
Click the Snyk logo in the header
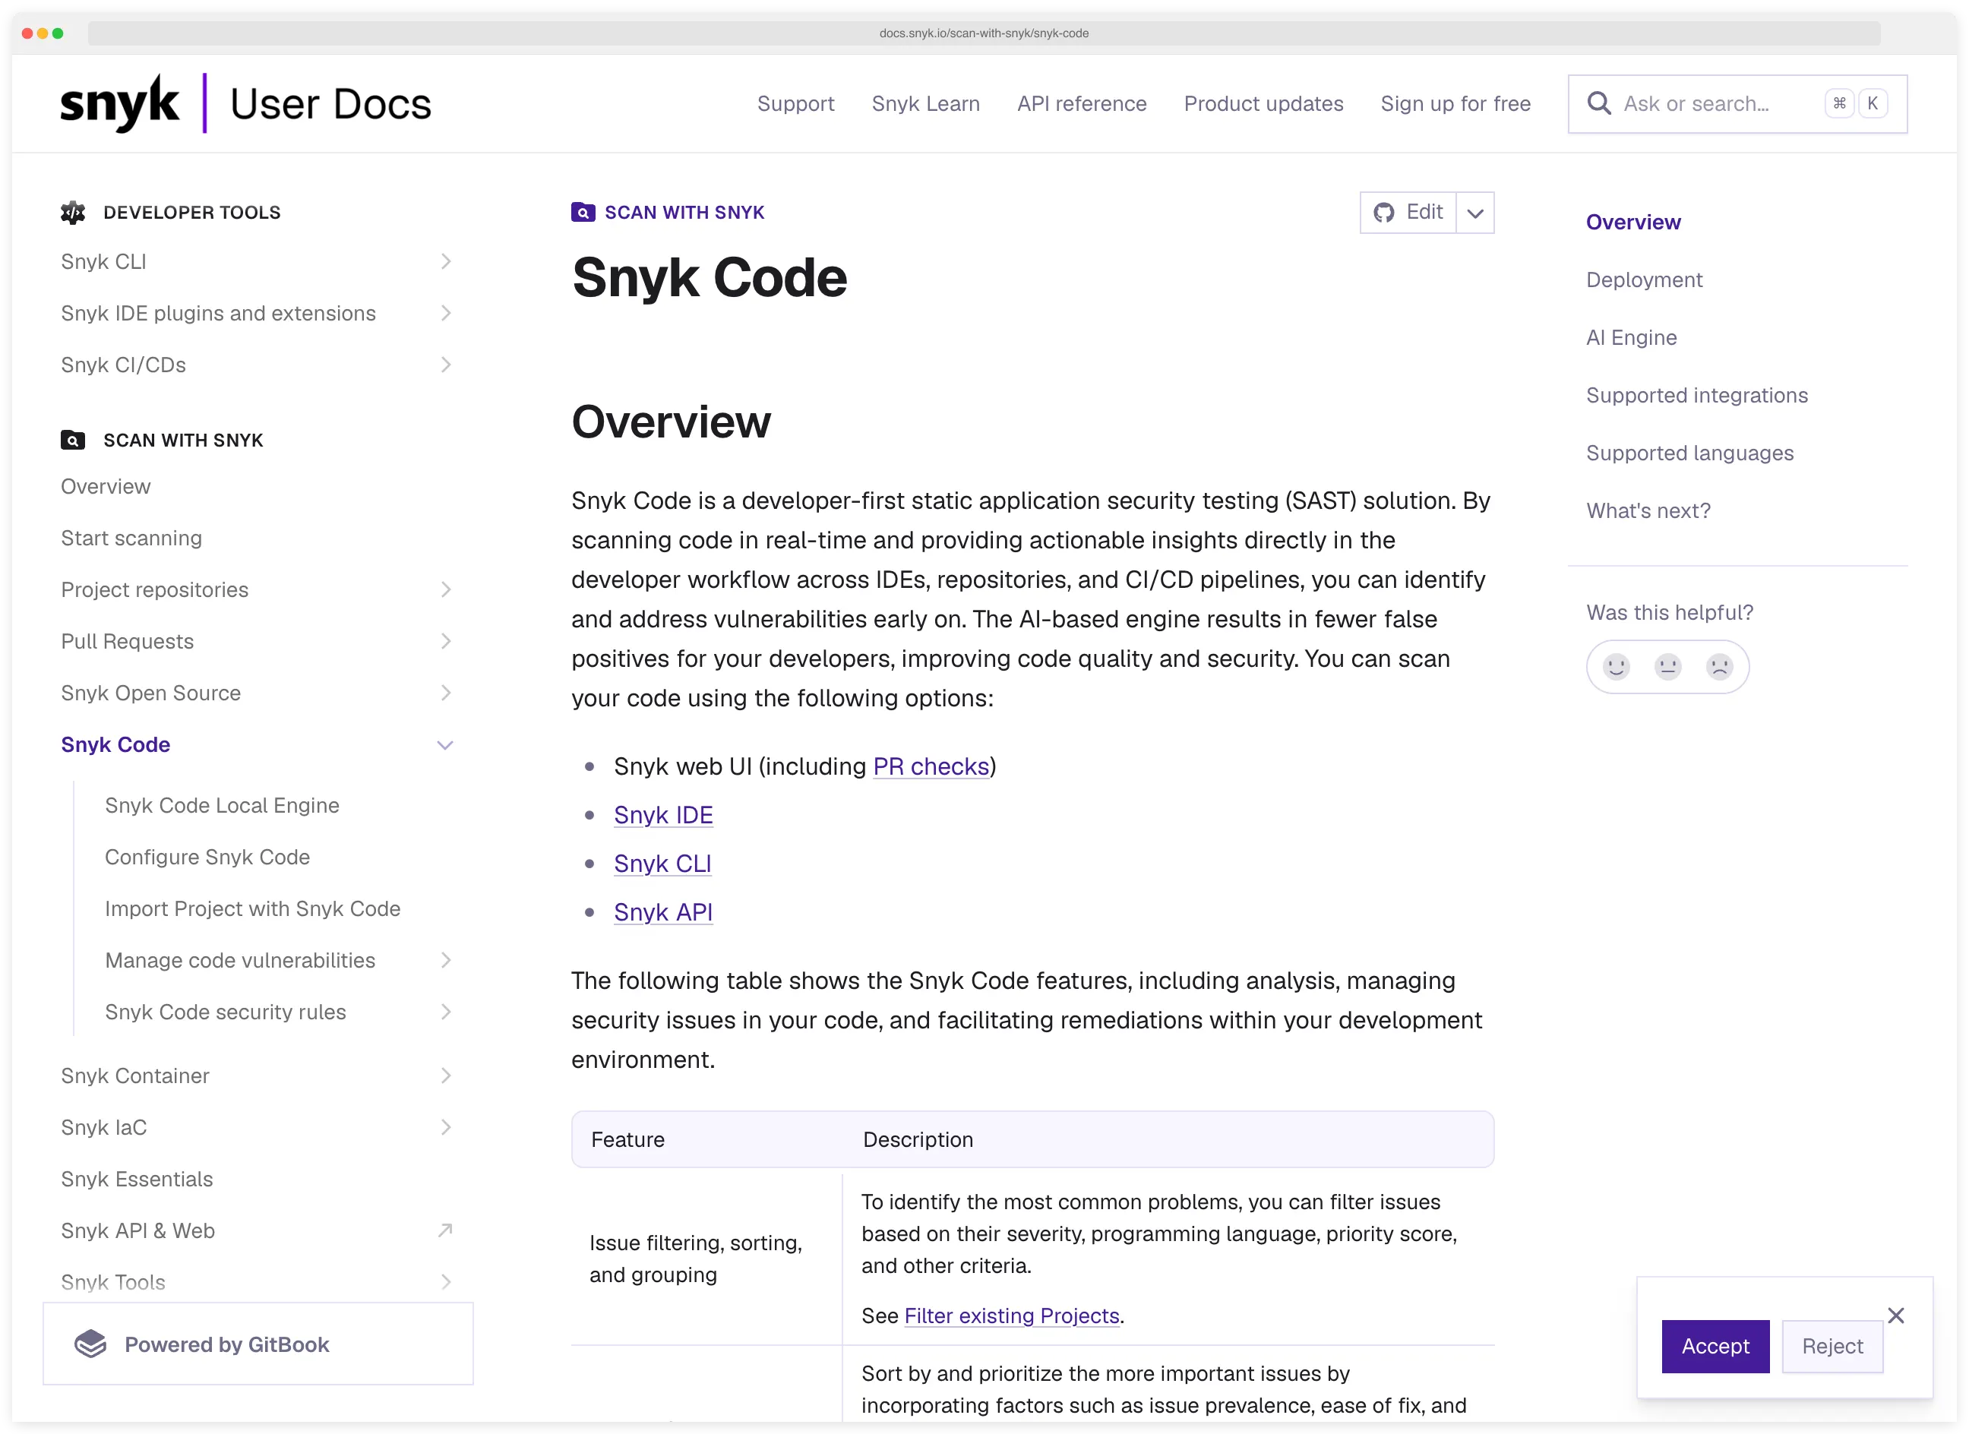[x=119, y=102]
